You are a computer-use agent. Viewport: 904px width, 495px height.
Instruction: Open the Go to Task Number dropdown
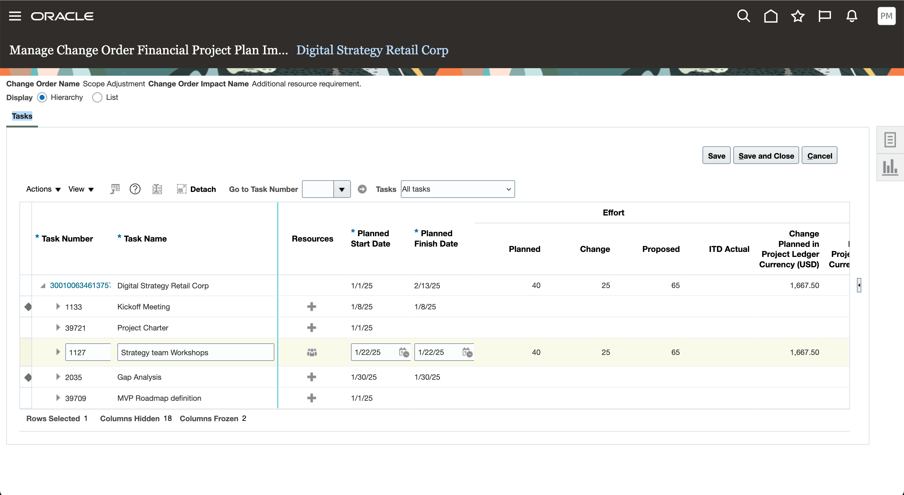tap(342, 189)
